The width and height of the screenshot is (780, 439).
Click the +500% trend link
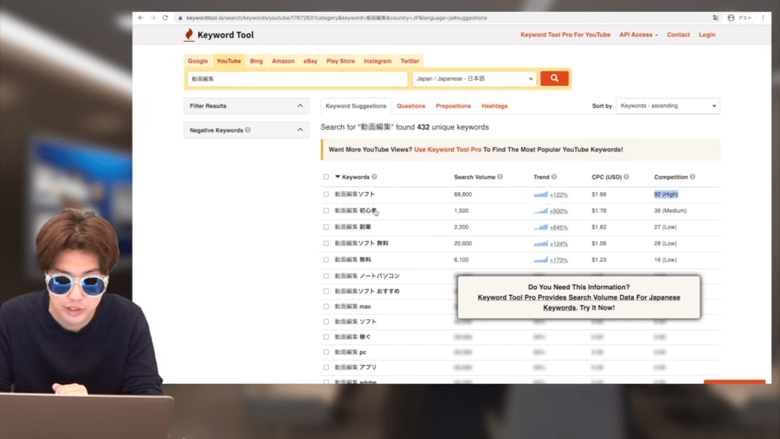click(558, 211)
